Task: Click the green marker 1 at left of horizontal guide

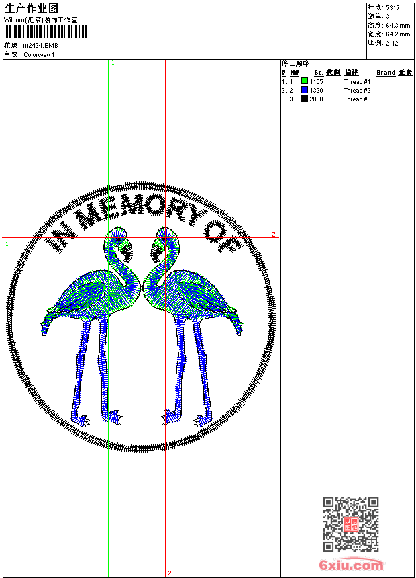Action: [7, 244]
